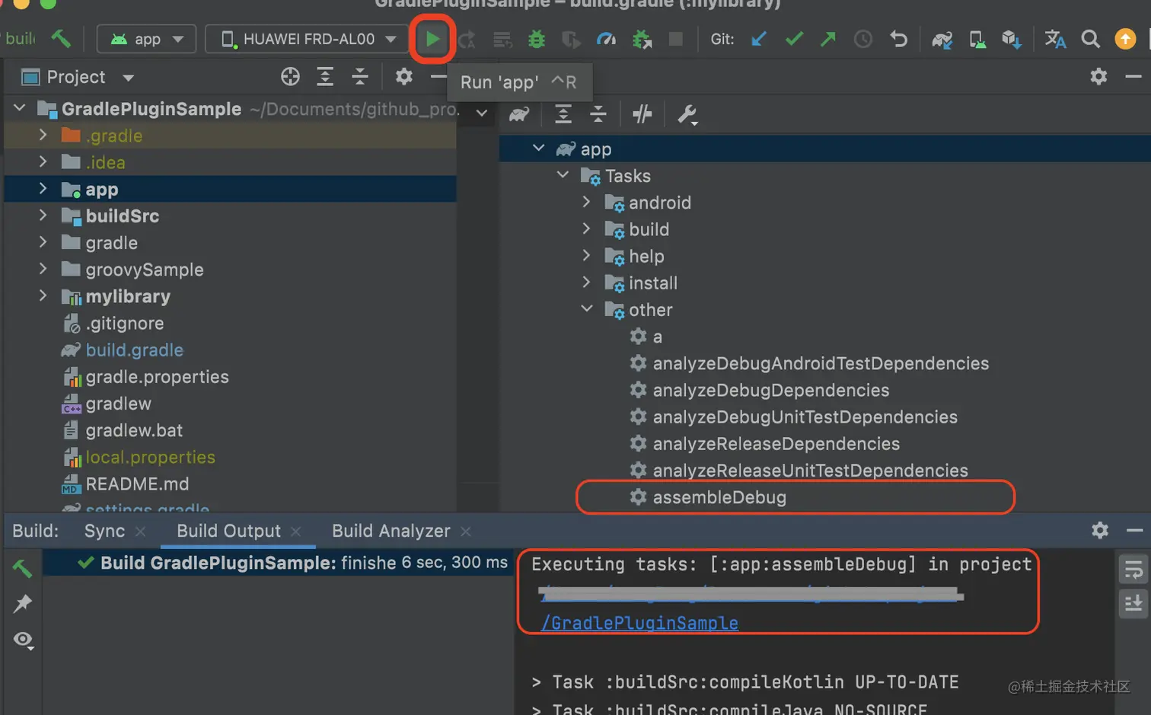
Task: Open Build panel gear settings
Action: click(1100, 530)
